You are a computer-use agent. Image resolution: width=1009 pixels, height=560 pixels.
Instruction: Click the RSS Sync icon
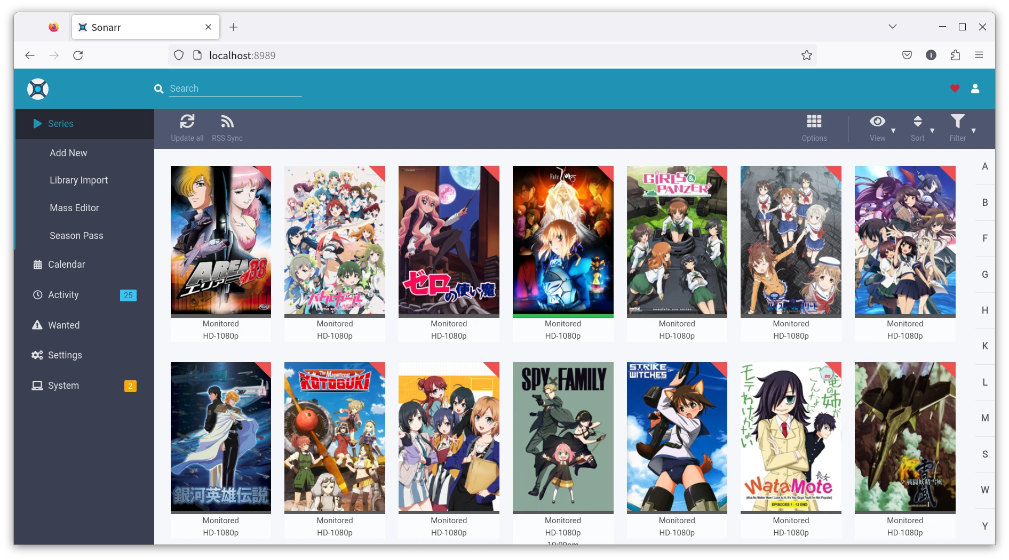(x=227, y=122)
